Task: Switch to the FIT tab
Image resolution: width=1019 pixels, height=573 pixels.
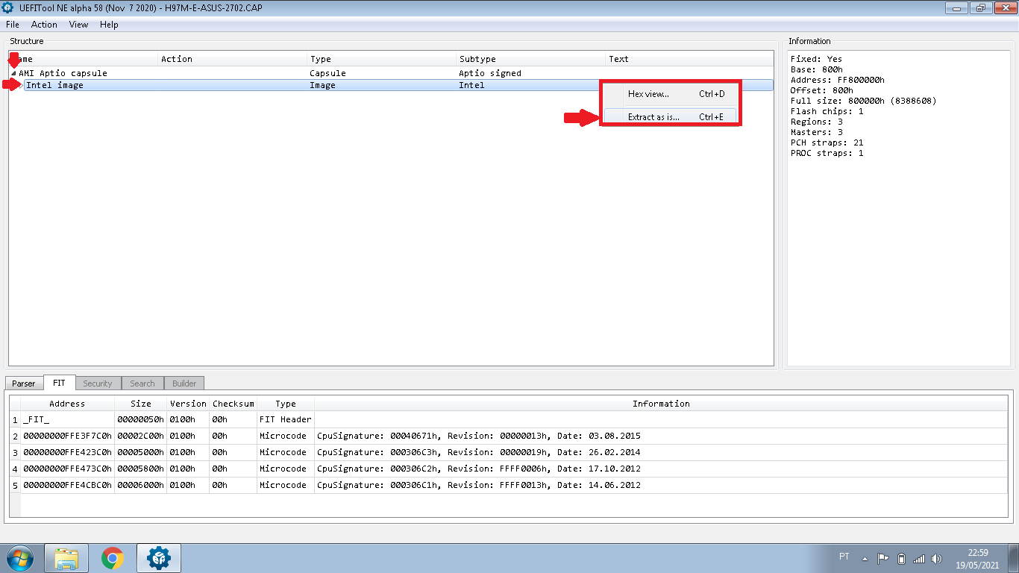Action: pos(59,383)
